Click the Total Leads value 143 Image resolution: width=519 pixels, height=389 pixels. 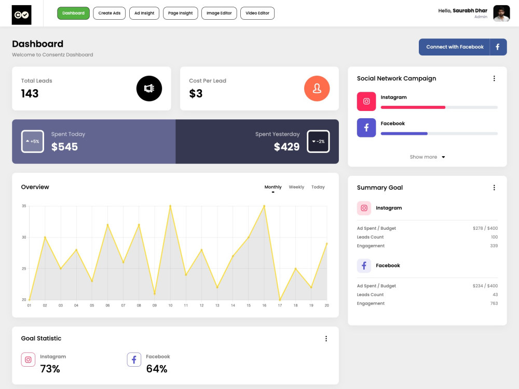pyautogui.click(x=30, y=93)
